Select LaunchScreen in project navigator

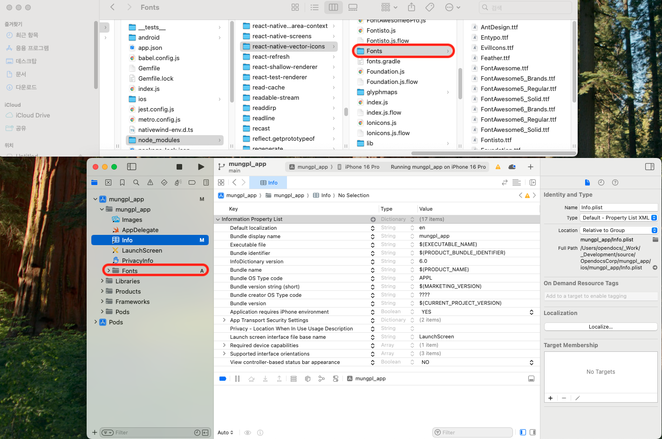142,250
